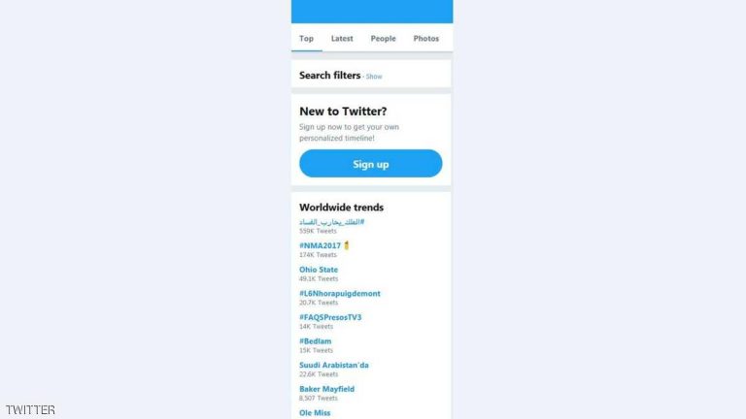Click the Search filters label
This screenshot has height=419, width=746.
(x=329, y=75)
